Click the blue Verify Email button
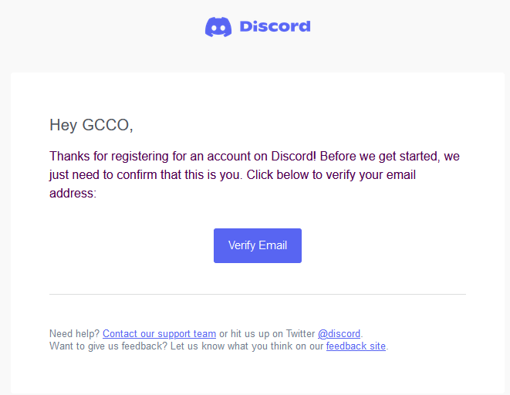 click(257, 245)
